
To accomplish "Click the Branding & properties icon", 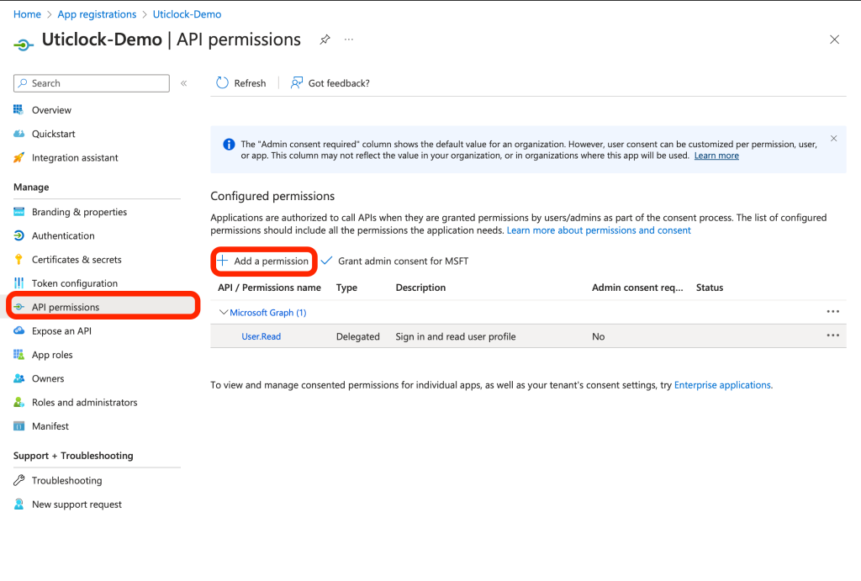I will [18, 212].
